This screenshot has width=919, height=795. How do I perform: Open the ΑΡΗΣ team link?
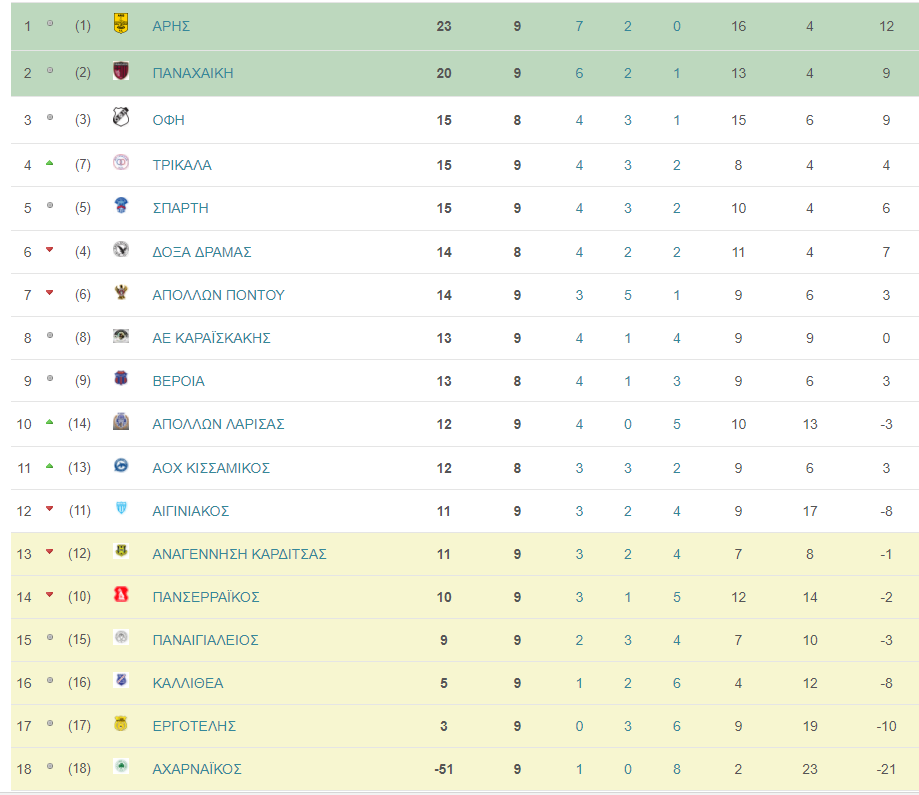tap(171, 26)
